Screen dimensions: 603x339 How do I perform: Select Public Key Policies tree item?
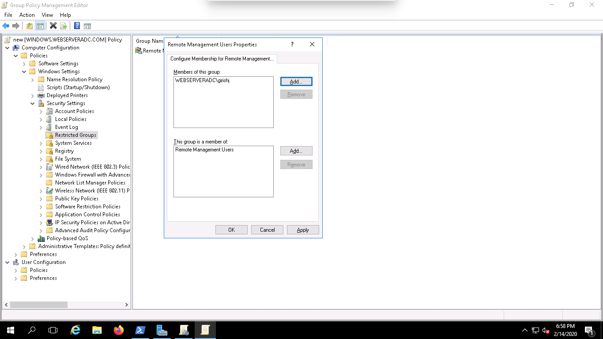click(77, 199)
